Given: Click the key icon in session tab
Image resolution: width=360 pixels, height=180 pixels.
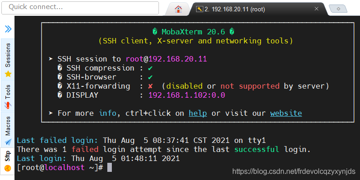Looking at the screenshot, I should (x=200, y=9).
